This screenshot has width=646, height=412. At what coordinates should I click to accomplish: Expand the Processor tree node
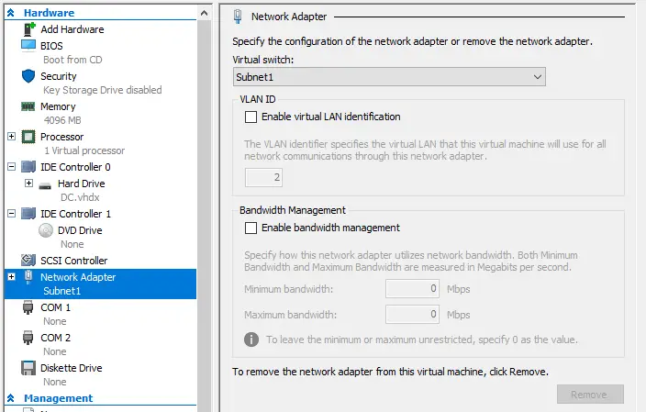click(12, 137)
